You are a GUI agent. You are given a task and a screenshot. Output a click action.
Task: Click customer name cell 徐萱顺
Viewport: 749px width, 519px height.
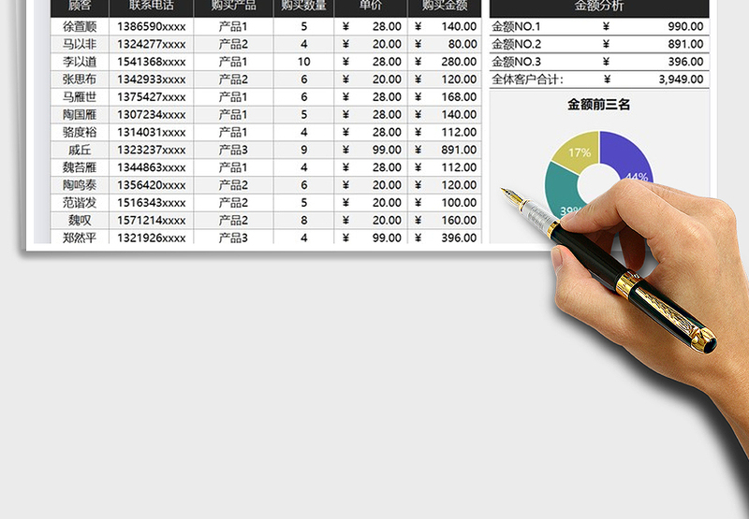(81, 27)
